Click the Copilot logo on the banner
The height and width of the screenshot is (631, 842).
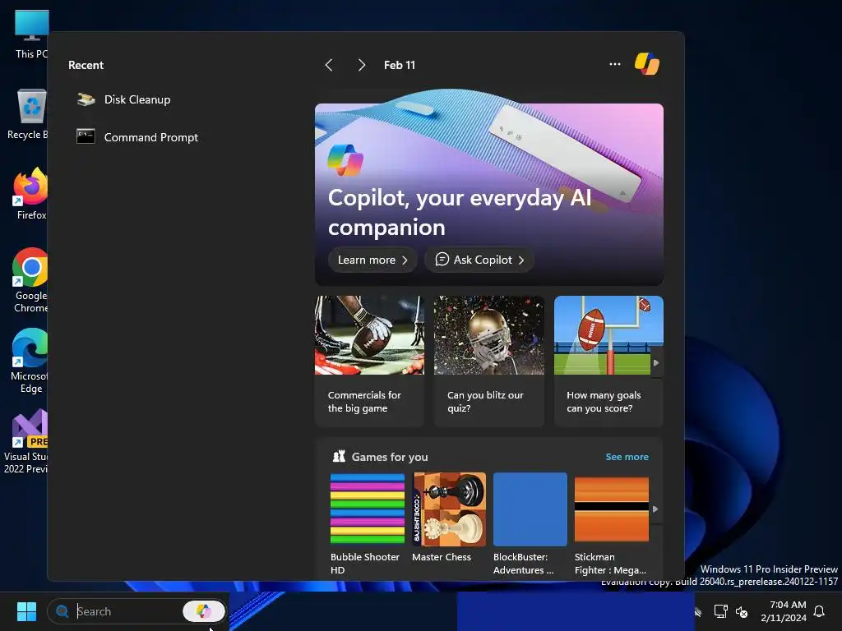(345, 160)
